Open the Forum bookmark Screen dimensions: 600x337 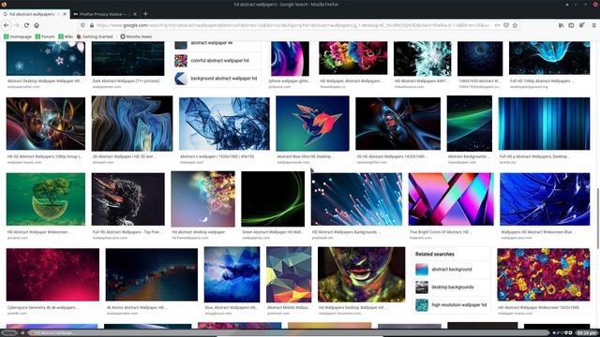coord(45,37)
